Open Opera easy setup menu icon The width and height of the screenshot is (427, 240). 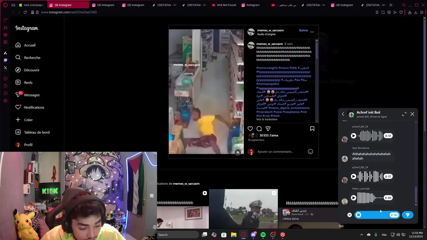[422, 12]
